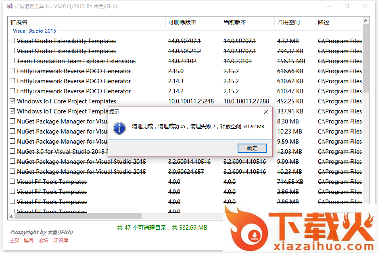Click the vertical scrollbar thumb
This screenshot has width=378, height=253.
[x=366, y=58]
